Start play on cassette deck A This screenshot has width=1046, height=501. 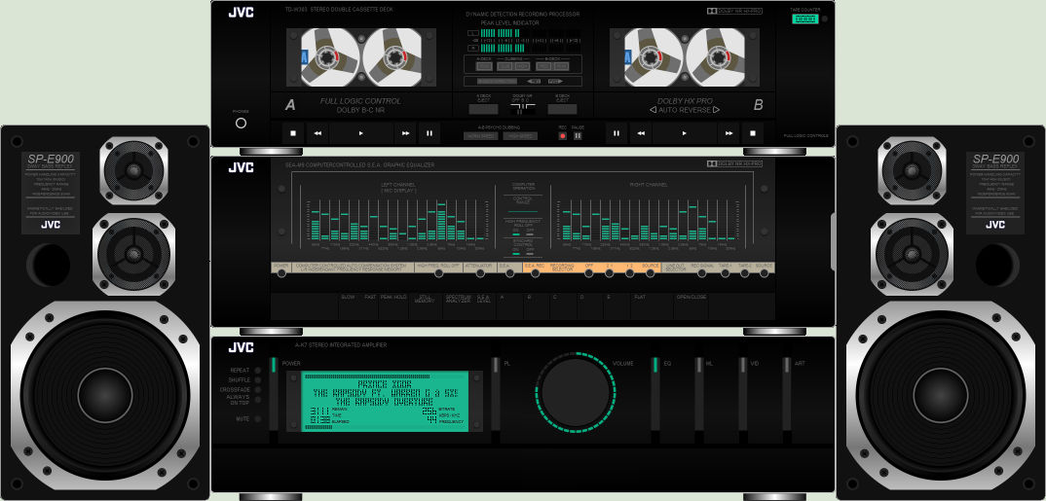[361, 133]
